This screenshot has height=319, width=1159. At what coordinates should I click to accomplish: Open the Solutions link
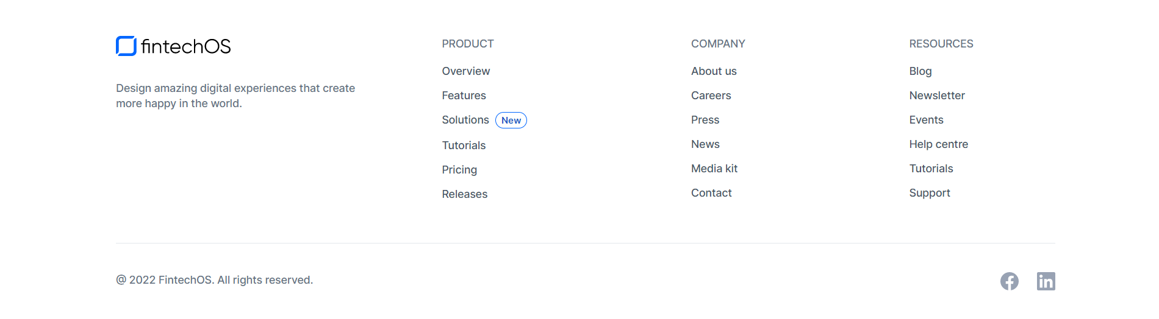(465, 120)
